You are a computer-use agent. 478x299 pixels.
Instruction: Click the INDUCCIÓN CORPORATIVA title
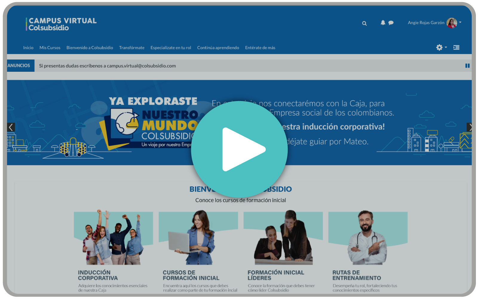pyautogui.click(x=98, y=275)
